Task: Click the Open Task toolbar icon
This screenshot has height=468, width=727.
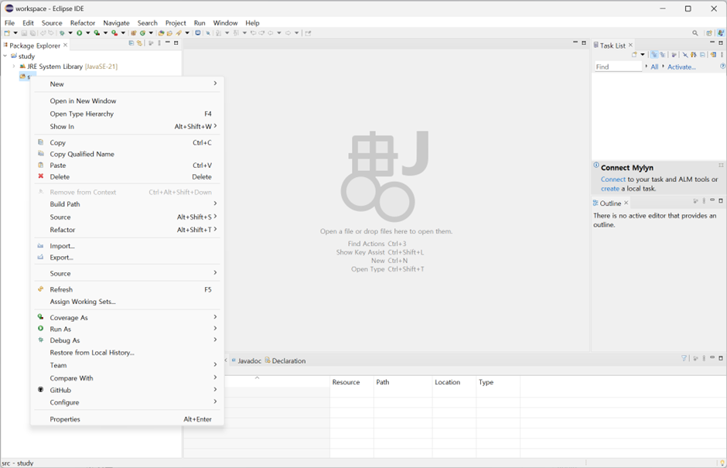Action: (169, 33)
